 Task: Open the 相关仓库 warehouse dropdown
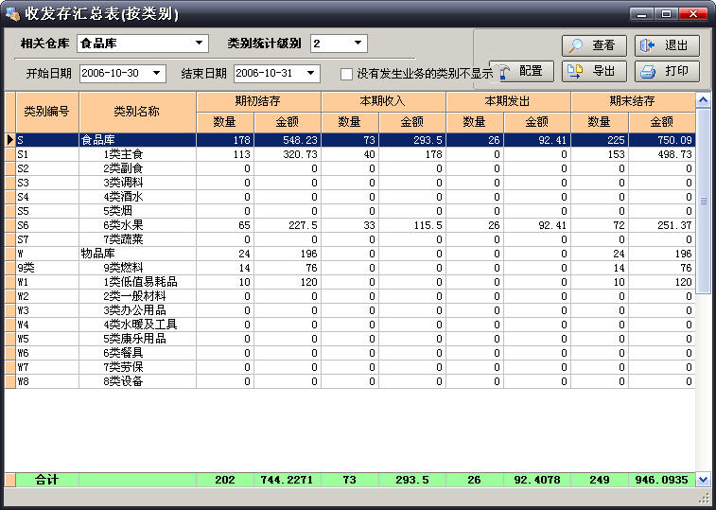(199, 43)
